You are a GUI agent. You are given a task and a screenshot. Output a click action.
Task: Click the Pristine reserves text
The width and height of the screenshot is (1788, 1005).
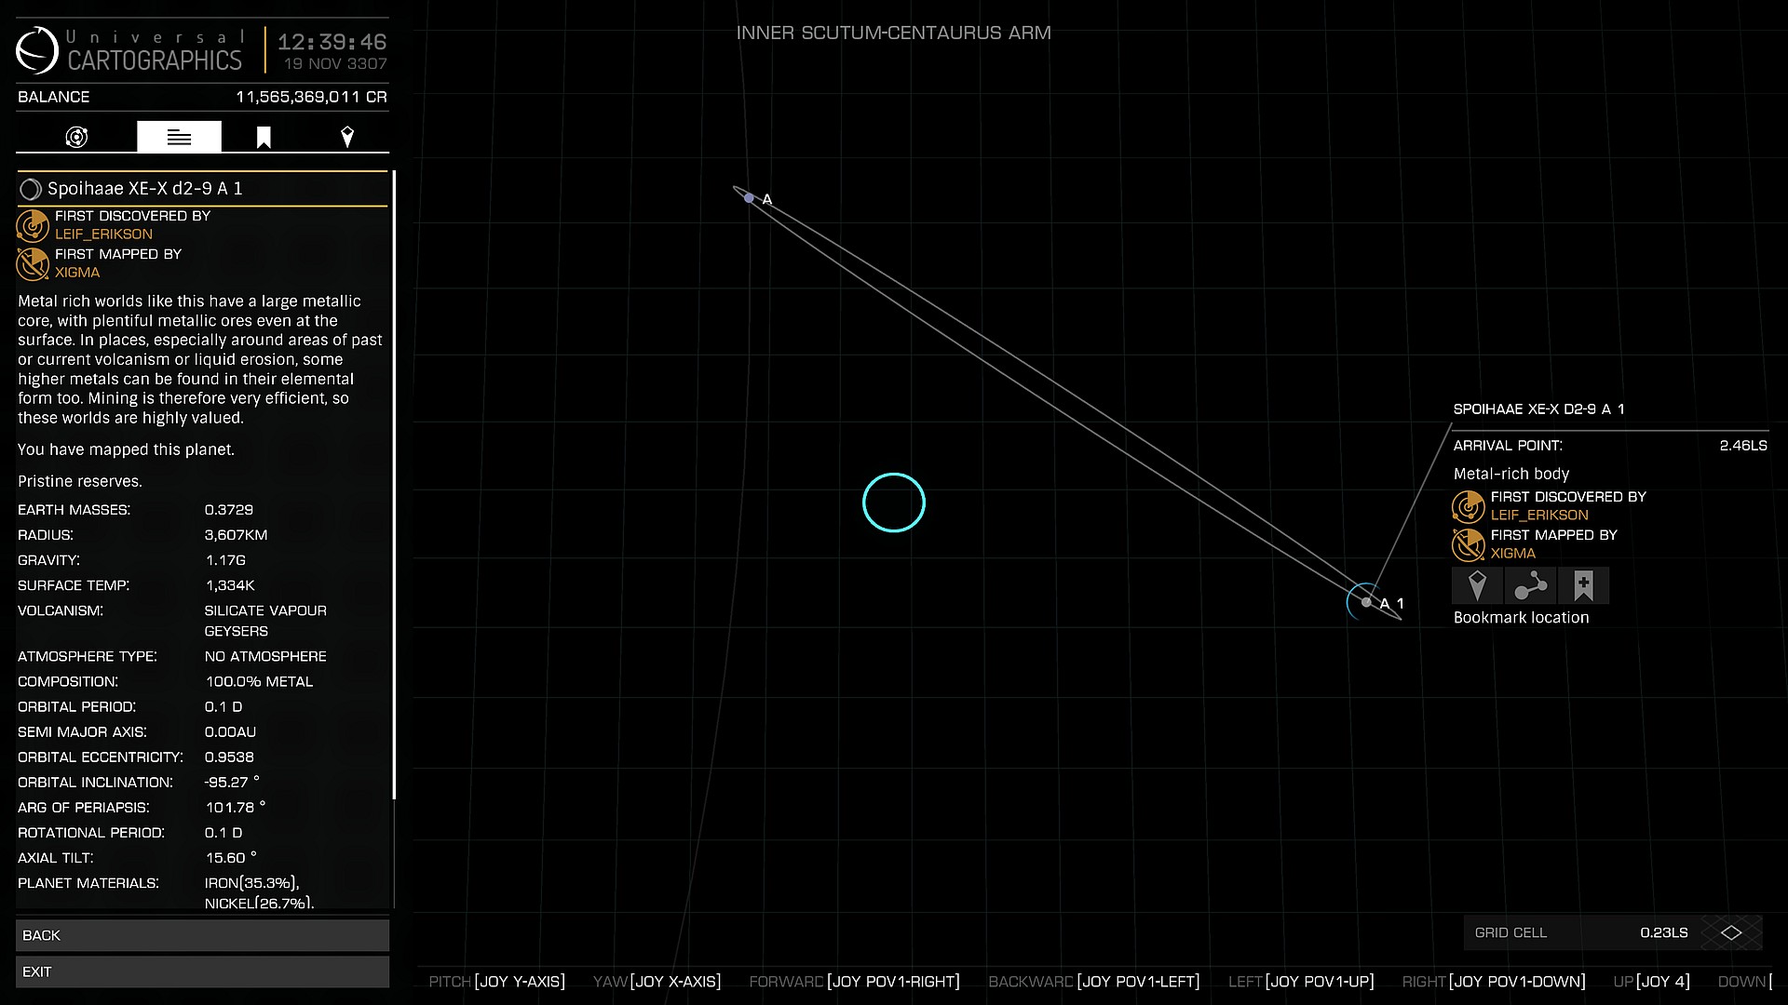click(x=80, y=481)
